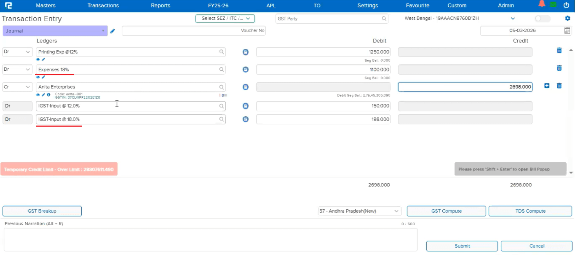Click the power logout icon
This screenshot has width=575, height=255.
[x=567, y=5]
